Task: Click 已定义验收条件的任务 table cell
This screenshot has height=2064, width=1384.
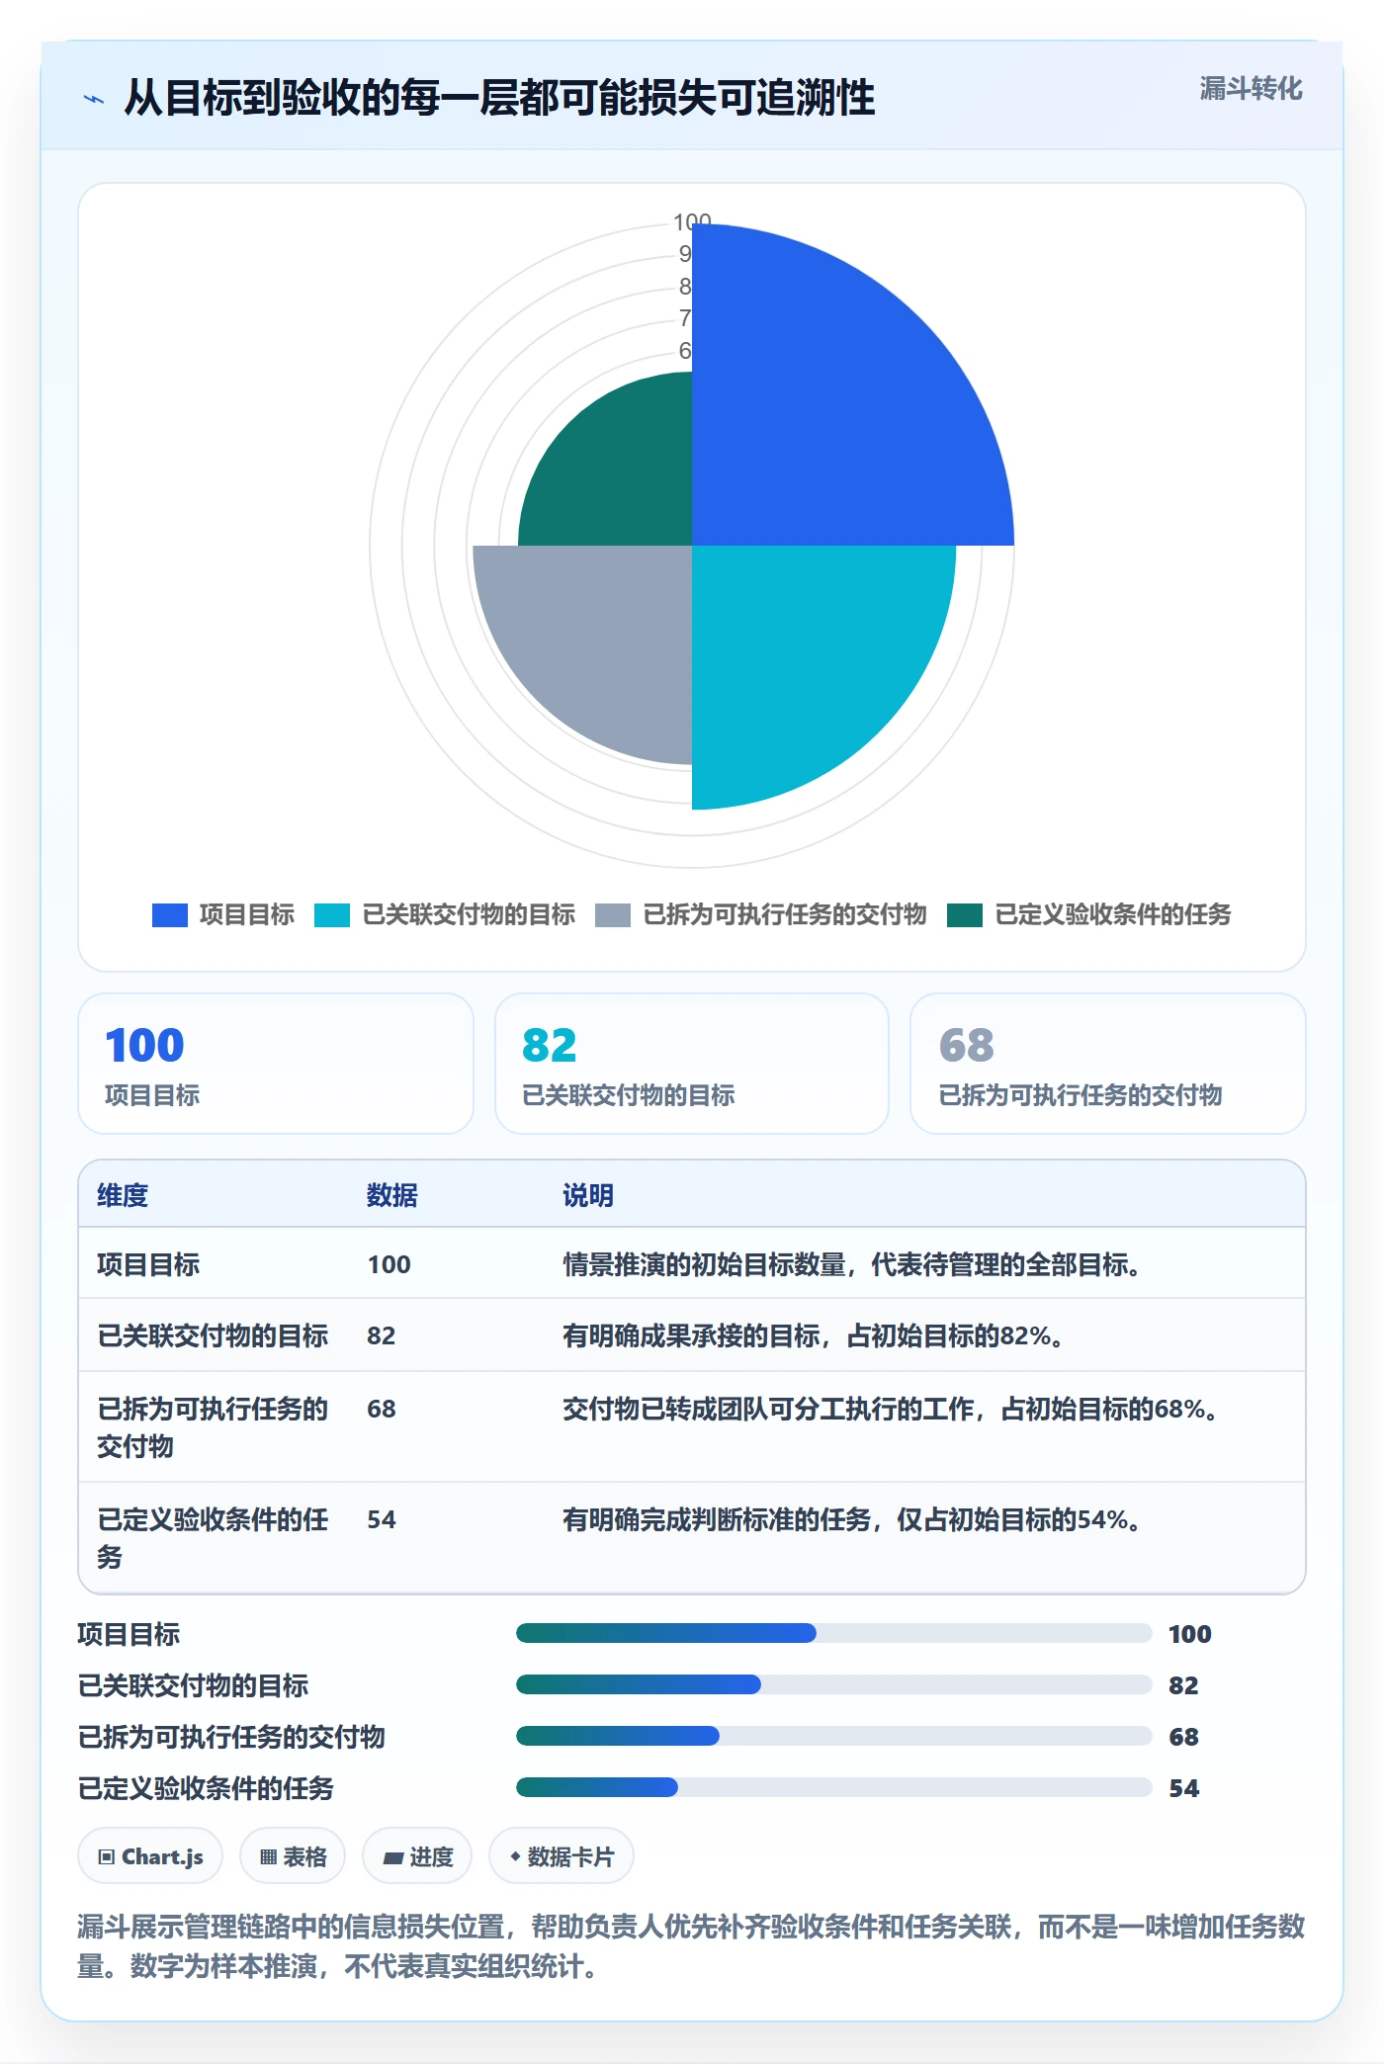Action: (213, 1538)
